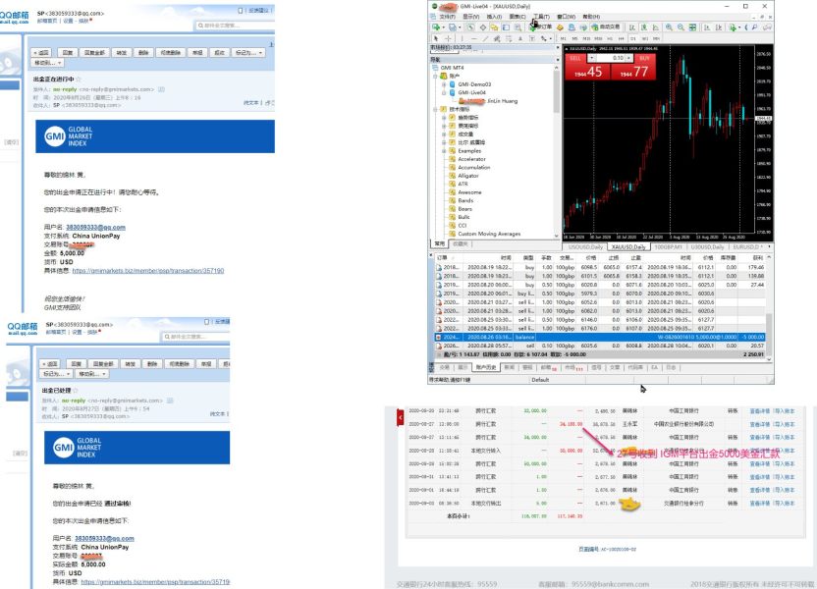Screen dimensions: 817x589
Task: Select the horizontal line drawing tool
Action: (x=474, y=38)
